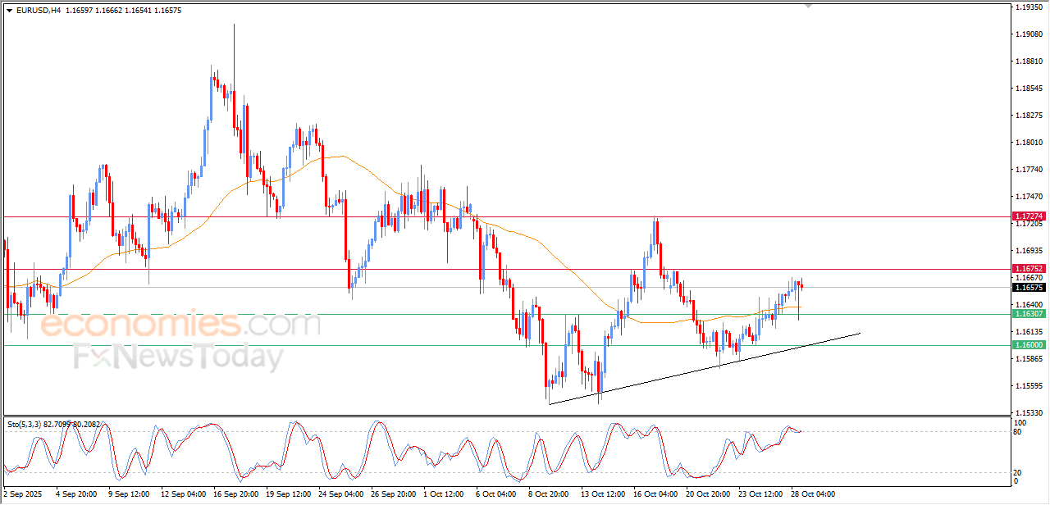This screenshot has width=1050, height=505.
Task: Click the stochastic scale value 100
Action: [1021, 423]
